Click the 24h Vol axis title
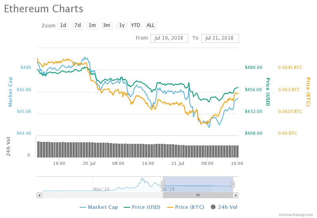317x218 pixels. (8, 146)
